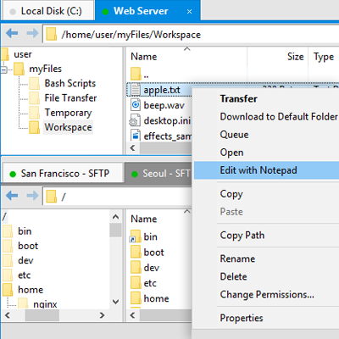Select the user folder in the tree
The height and width of the screenshot is (339, 339).
[23, 54]
